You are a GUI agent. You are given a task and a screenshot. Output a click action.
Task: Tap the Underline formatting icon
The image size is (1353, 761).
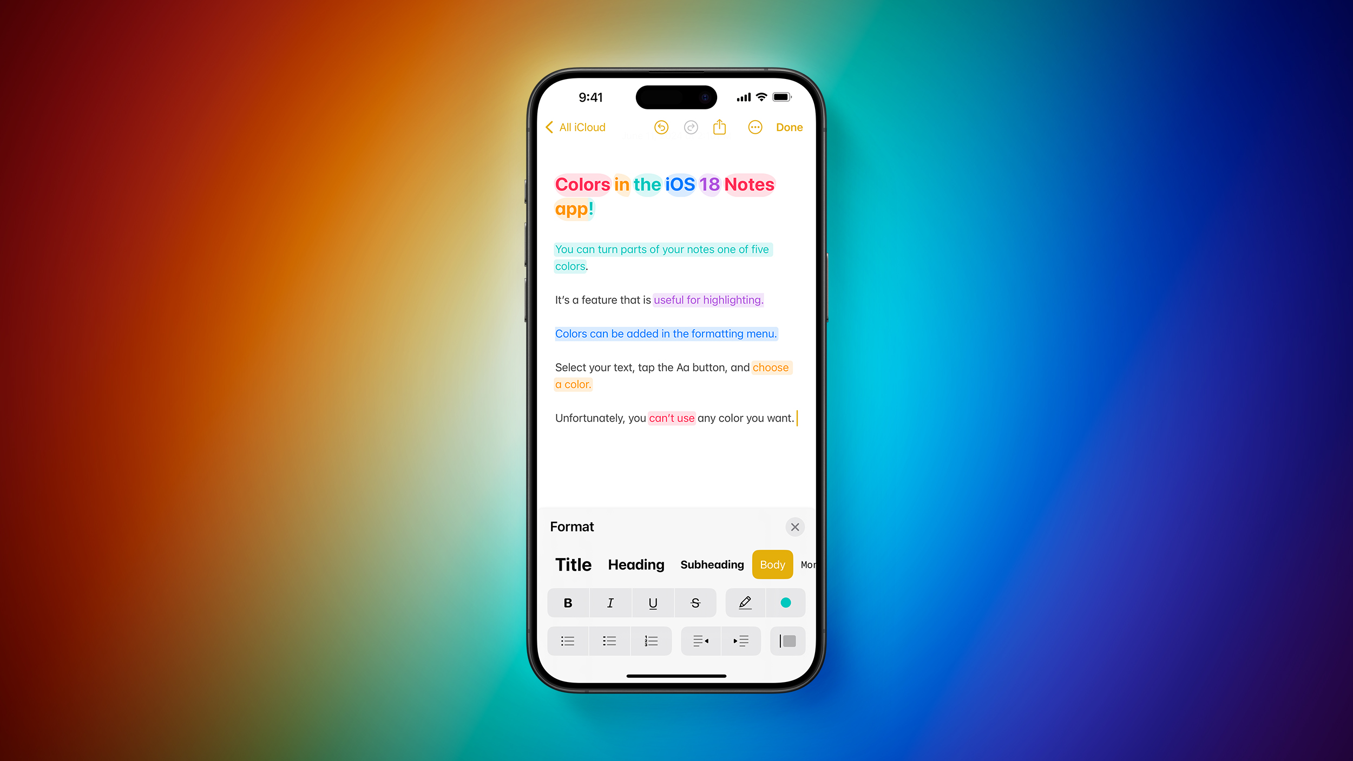(653, 603)
